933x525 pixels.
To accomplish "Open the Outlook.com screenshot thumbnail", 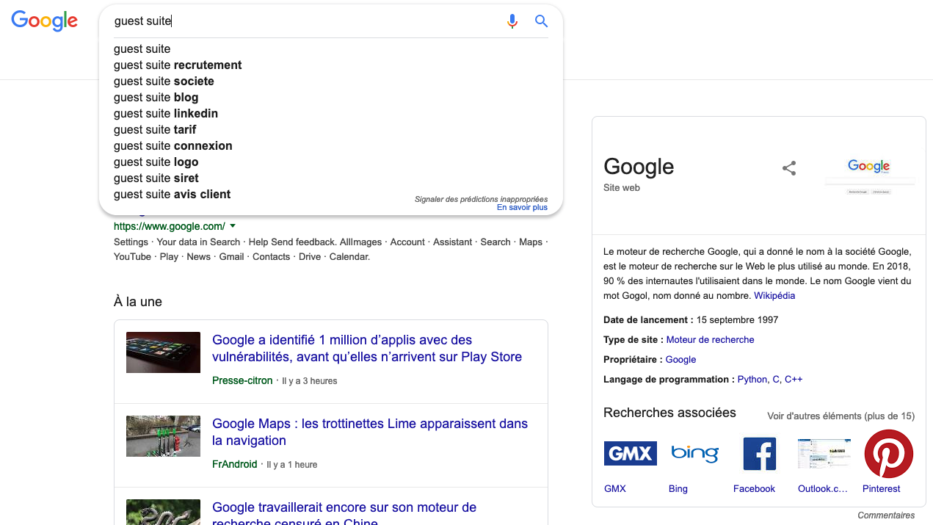I will pos(824,454).
